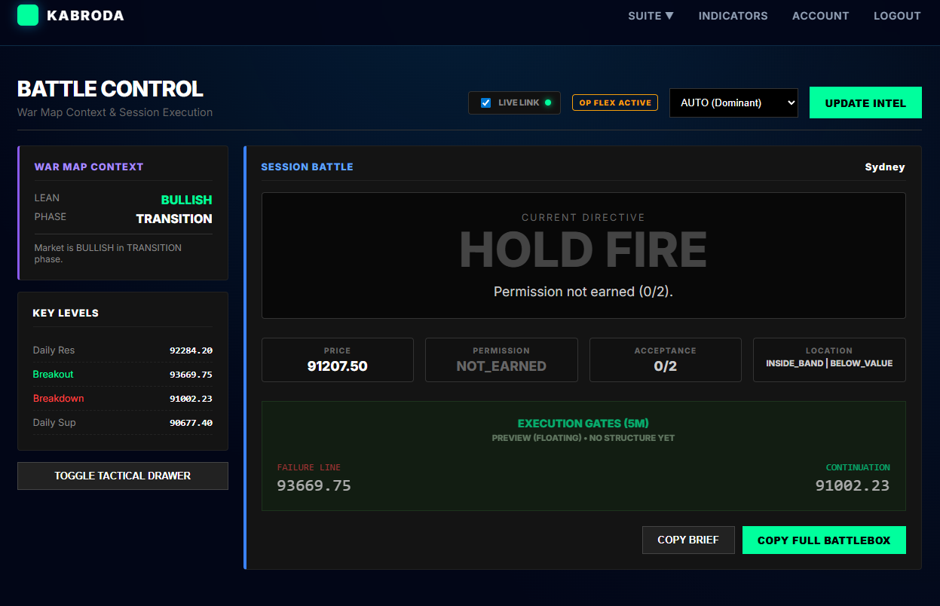Click the Permission NOT_EARNED card
Image resolution: width=940 pixels, height=606 pixels.
tap(501, 360)
